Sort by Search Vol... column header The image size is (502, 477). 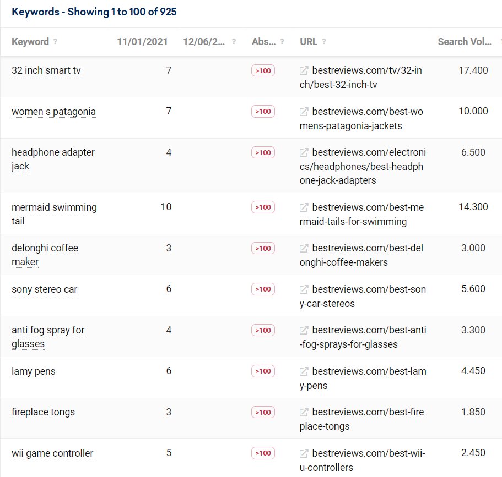(465, 42)
